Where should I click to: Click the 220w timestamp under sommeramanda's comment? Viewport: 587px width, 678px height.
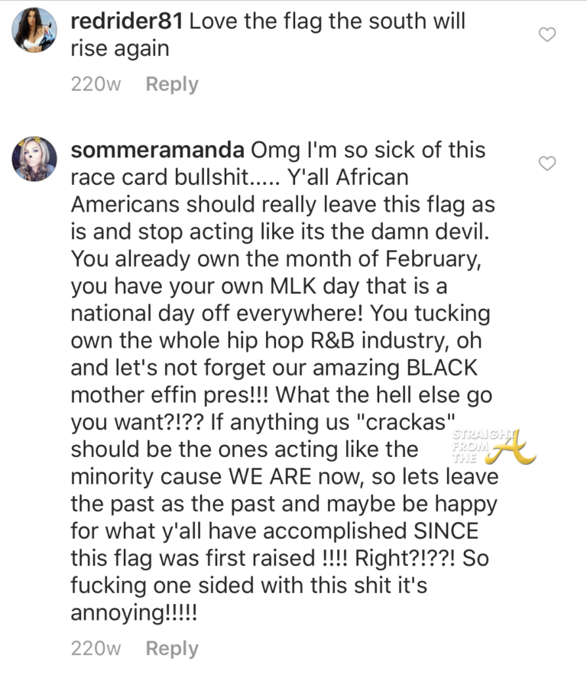96,648
